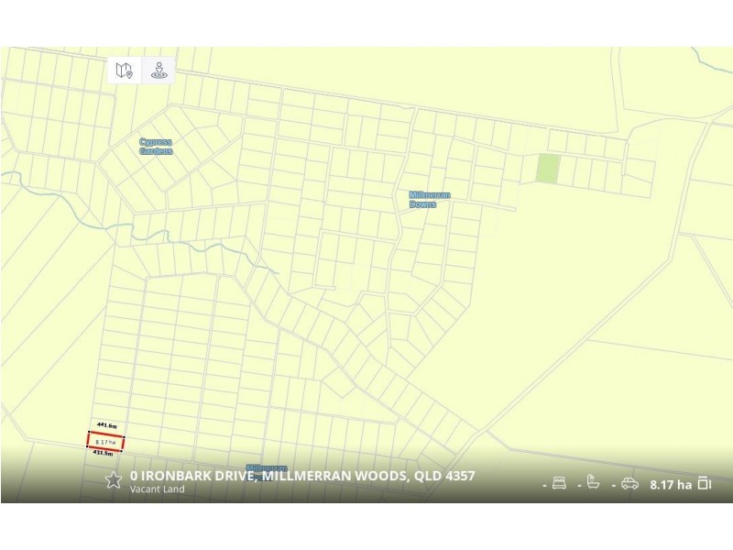Select the red highlighted 8.17 ha parcel
733x550 pixels.
(105, 442)
